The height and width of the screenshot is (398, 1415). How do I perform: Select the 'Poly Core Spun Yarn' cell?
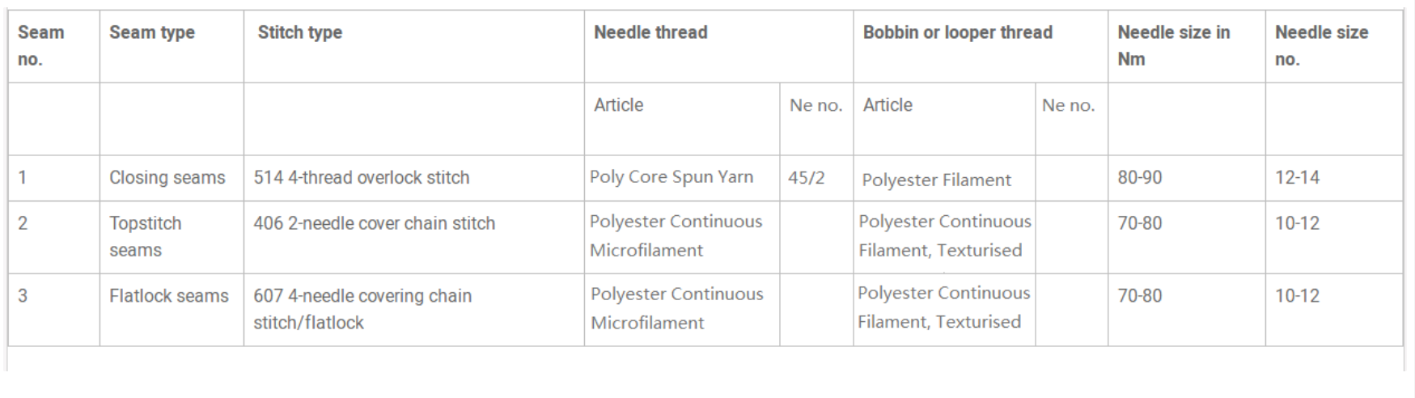pyautogui.click(x=682, y=178)
